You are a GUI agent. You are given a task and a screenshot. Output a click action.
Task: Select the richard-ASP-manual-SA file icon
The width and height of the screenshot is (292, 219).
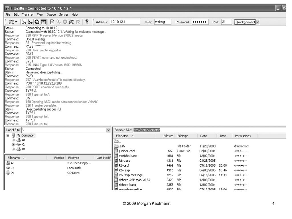coord(116,180)
